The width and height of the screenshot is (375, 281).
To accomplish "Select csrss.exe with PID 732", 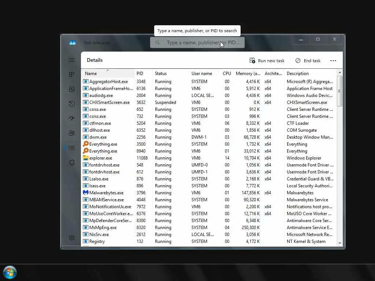I will click(x=208, y=116).
